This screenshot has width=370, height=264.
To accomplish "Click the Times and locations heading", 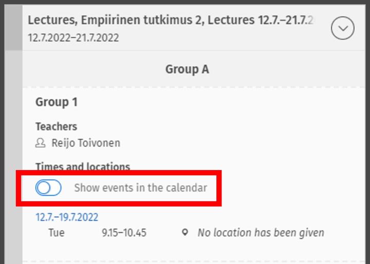I will click(x=82, y=167).
